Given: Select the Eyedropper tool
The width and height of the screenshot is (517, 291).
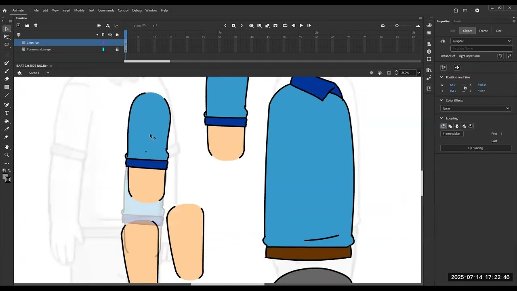Looking at the screenshot, I should pos(7,129).
